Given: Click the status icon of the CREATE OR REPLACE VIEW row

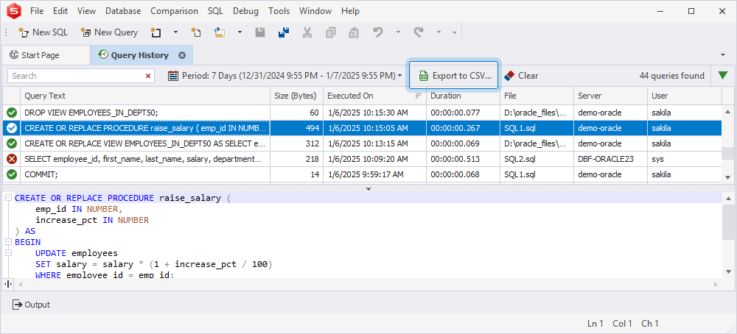Looking at the screenshot, I should [12, 143].
